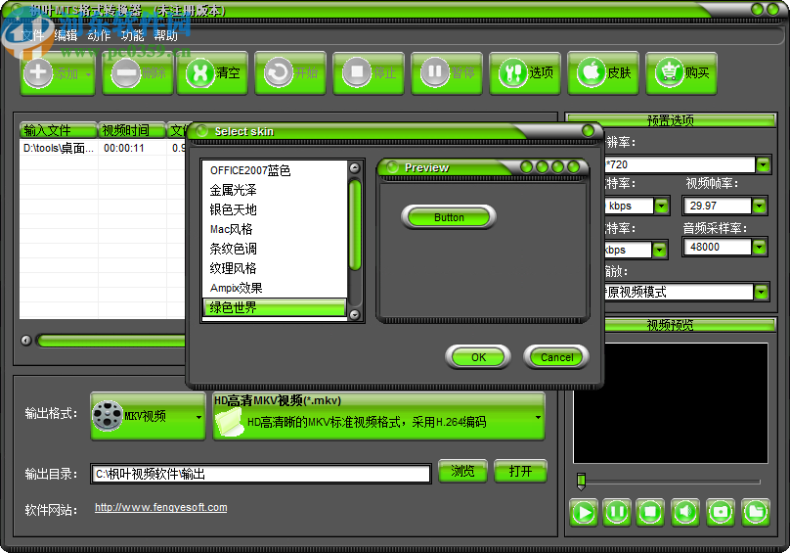This screenshot has height=553, width=790.
Task: Click the 输出目录 path input field
Action: [260, 474]
